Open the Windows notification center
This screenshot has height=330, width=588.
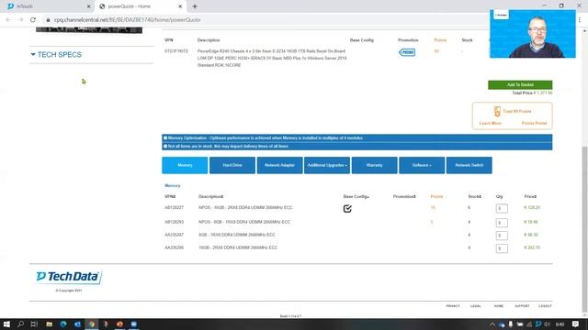click(x=576, y=324)
